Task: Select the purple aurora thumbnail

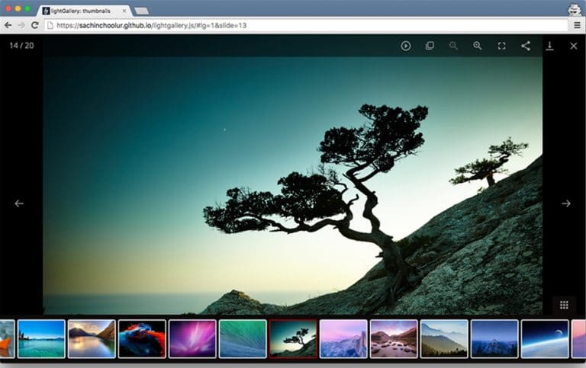Action: [192, 339]
